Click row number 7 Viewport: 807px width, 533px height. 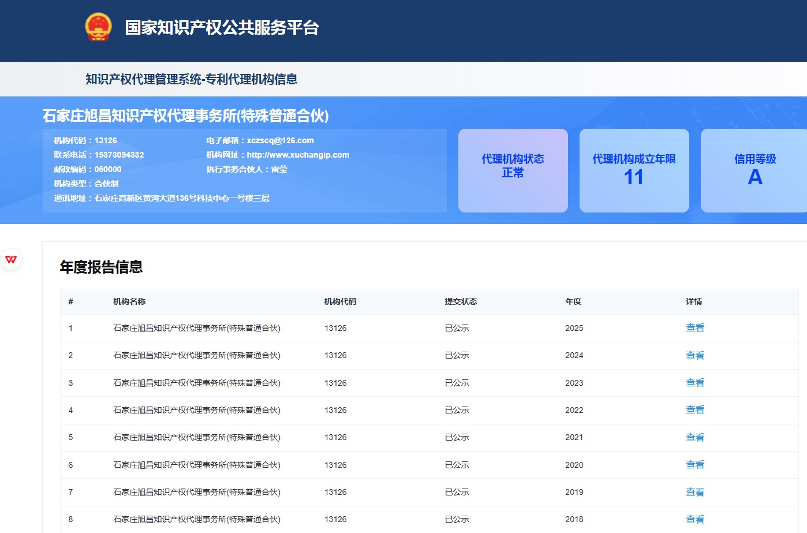tap(70, 493)
